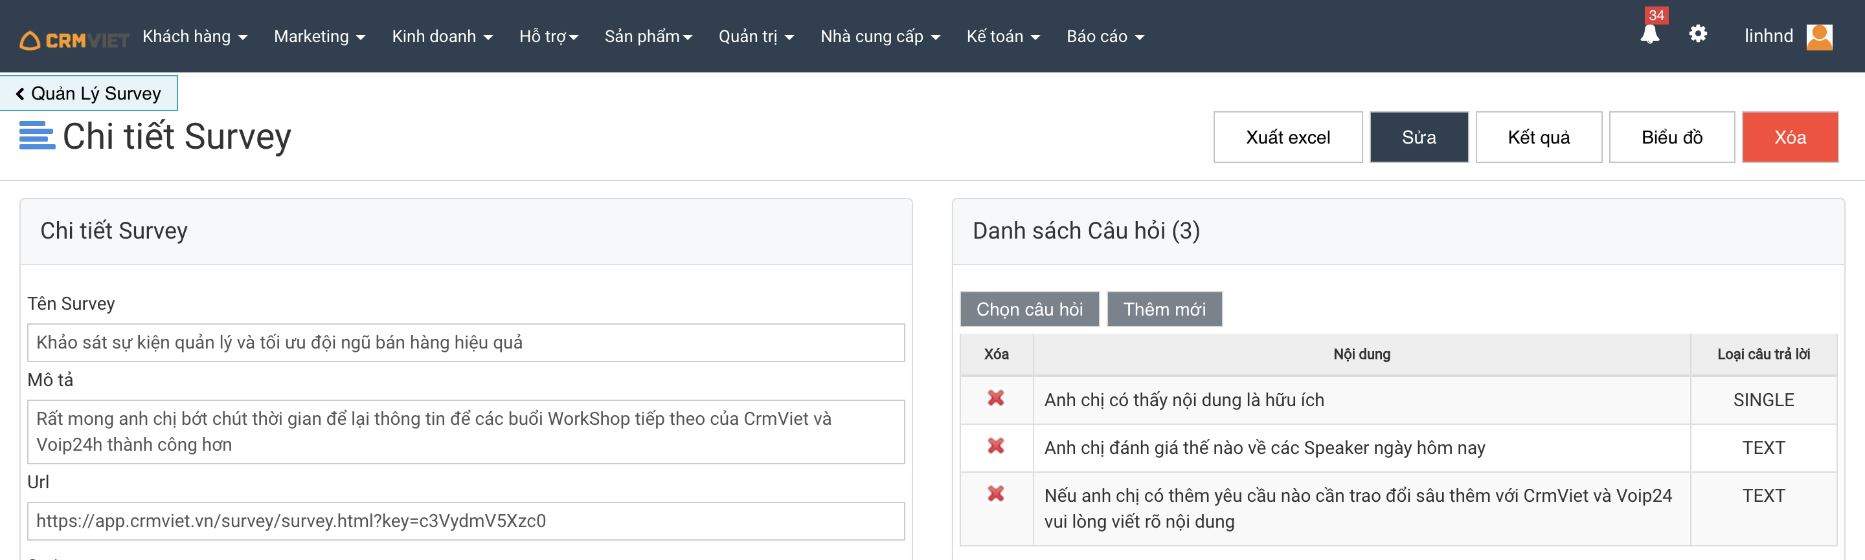Expand the Báo cáo dropdown
This screenshot has height=560, width=1865.
1104,36
